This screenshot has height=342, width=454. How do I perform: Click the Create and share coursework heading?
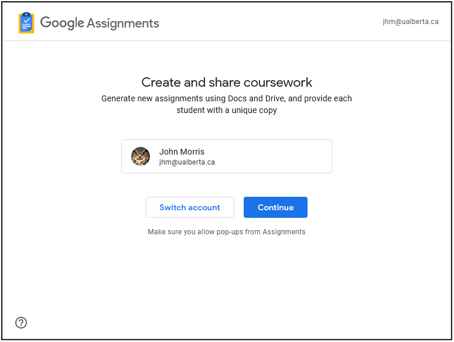click(227, 83)
